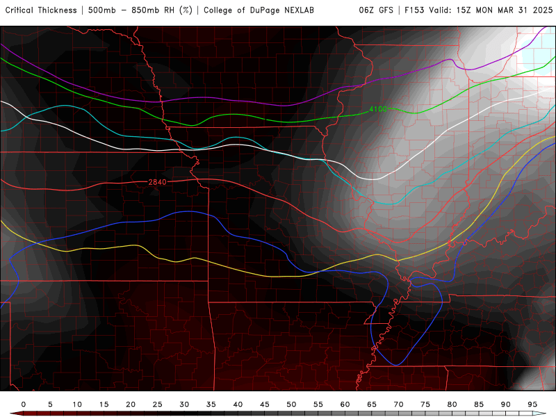Select the "06Z GFS" model run label

[376, 10]
